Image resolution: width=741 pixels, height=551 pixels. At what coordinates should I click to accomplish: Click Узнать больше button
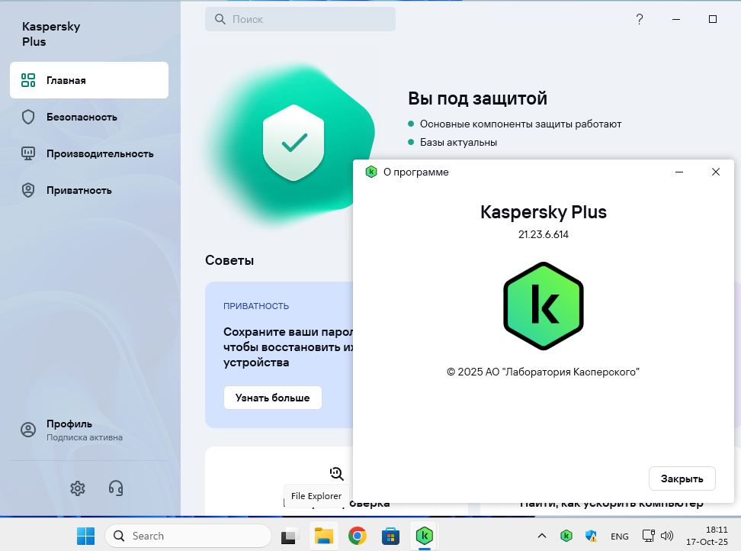click(x=273, y=398)
